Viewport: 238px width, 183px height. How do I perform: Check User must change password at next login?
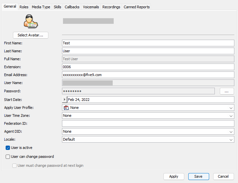pyautogui.click(x=15, y=165)
